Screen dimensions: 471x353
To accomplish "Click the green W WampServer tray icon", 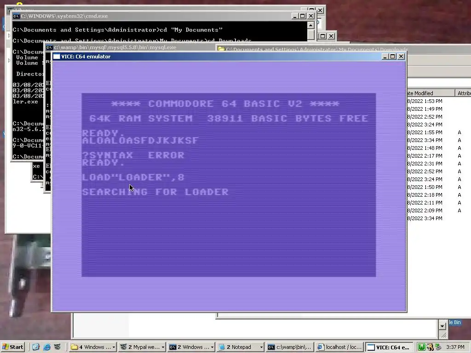I will click(421, 347).
